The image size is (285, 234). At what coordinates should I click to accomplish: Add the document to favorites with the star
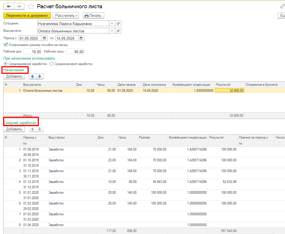point(31,7)
